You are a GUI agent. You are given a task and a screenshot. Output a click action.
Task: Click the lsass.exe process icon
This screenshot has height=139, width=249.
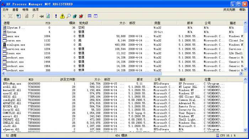coord(5,53)
